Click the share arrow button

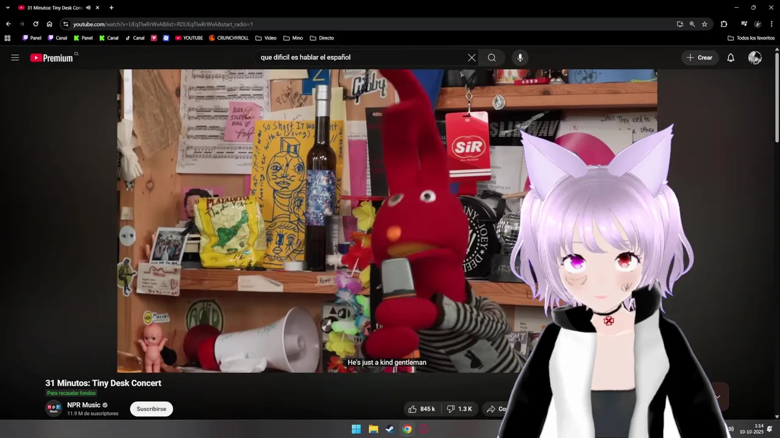pyautogui.click(x=491, y=409)
